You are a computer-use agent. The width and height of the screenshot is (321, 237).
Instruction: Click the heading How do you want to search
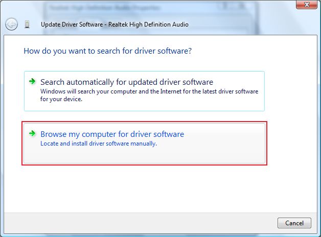coord(108,51)
